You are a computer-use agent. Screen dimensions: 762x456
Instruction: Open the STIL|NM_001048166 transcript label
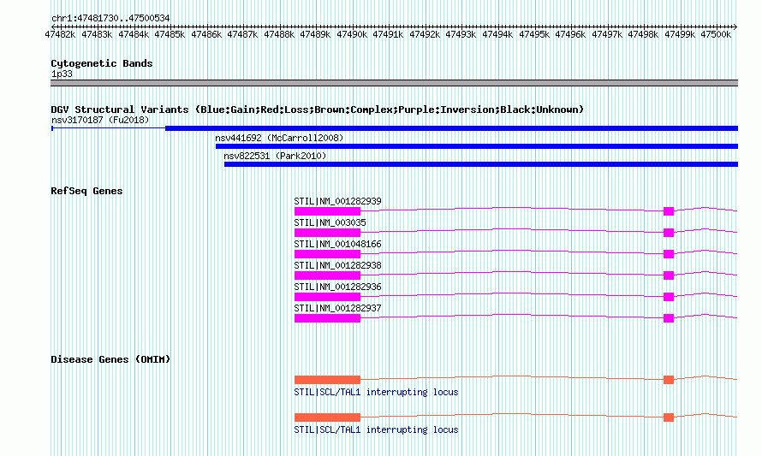point(337,244)
